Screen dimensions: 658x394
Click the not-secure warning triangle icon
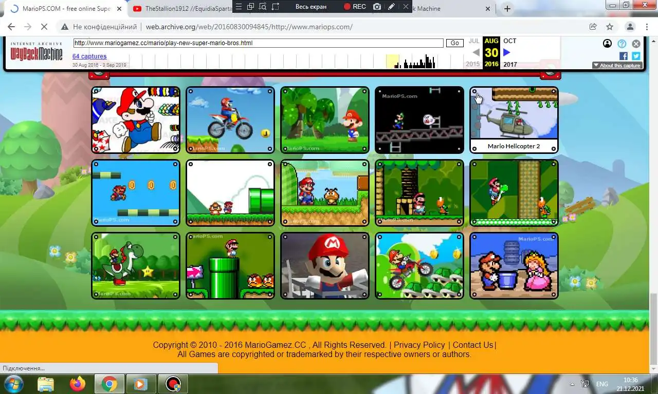click(65, 27)
